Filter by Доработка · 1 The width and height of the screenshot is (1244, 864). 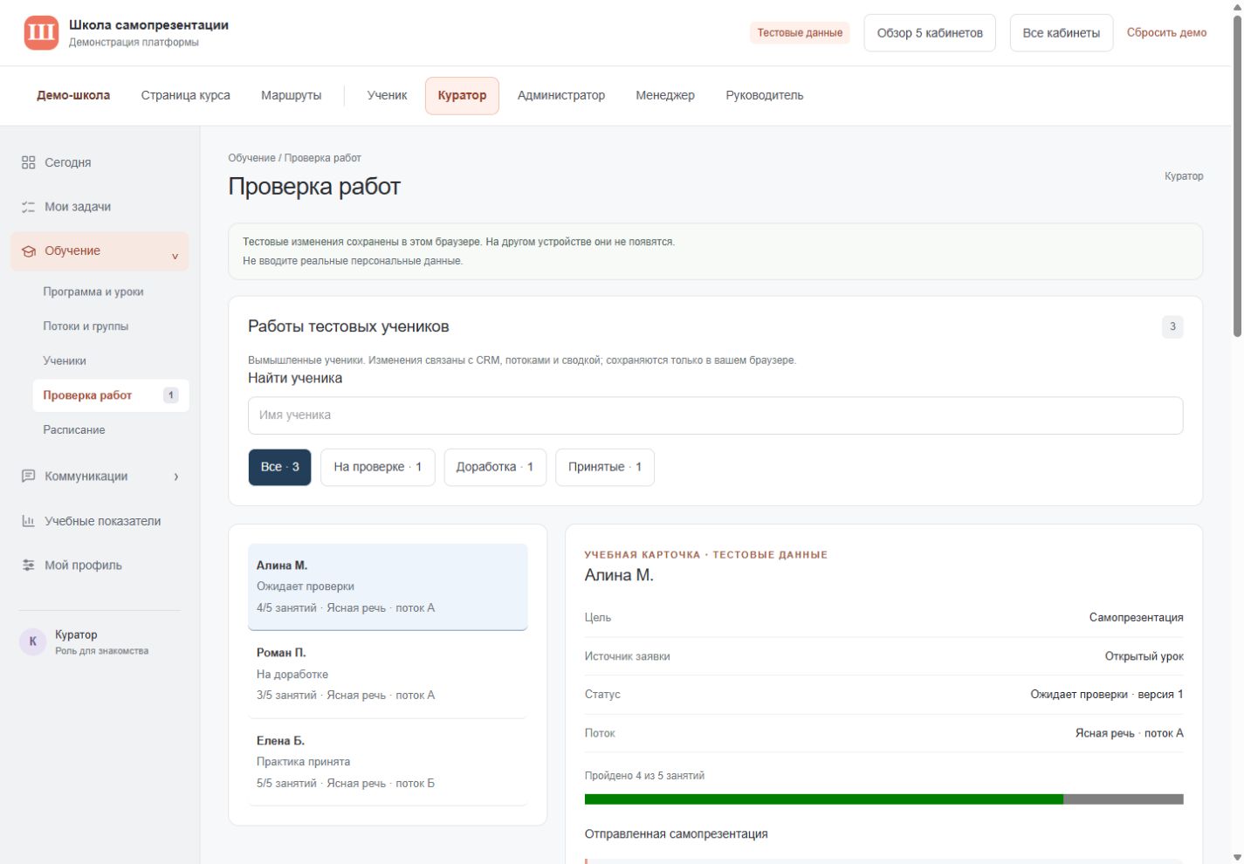tap(495, 467)
